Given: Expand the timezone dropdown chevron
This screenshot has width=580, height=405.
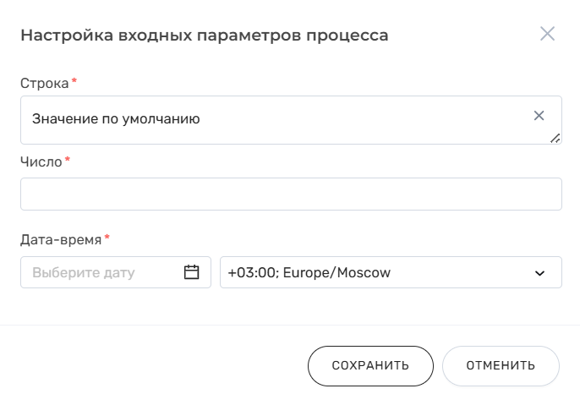Looking at the screenshot, I should [x=540, y=273].
